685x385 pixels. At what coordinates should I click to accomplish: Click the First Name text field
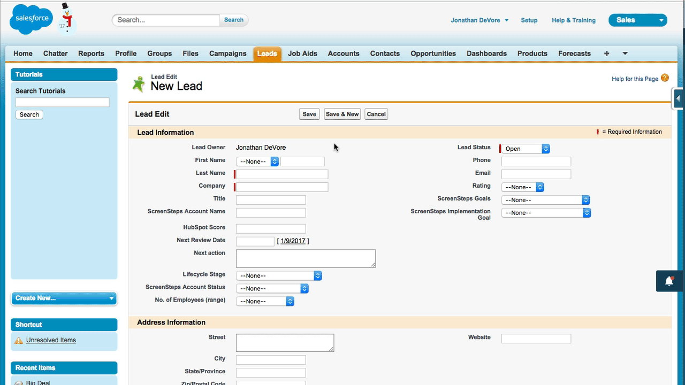[x=302, y=161]
